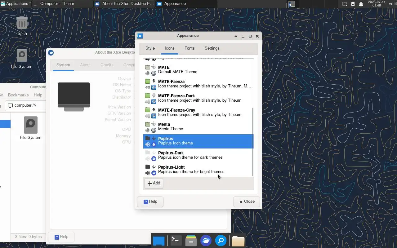Open the Settings tab in Appearance
397x248 pixels.
pyautogui.click(x=212, y=48)
